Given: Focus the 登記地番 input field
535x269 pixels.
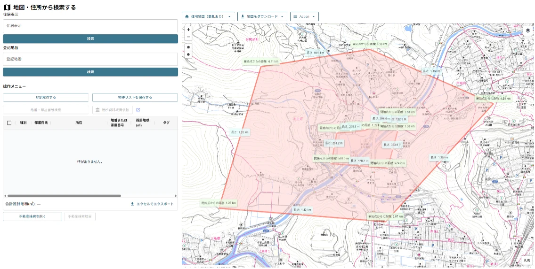Looking at the screenshot, I should (90, 59).
